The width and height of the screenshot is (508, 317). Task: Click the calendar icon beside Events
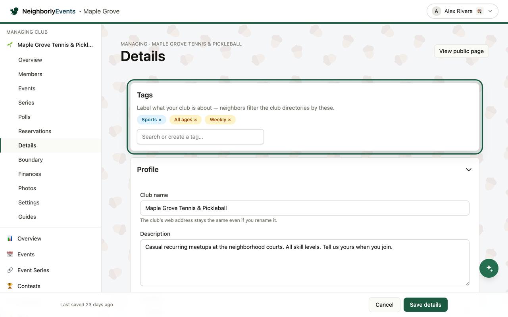pos(10,254)
